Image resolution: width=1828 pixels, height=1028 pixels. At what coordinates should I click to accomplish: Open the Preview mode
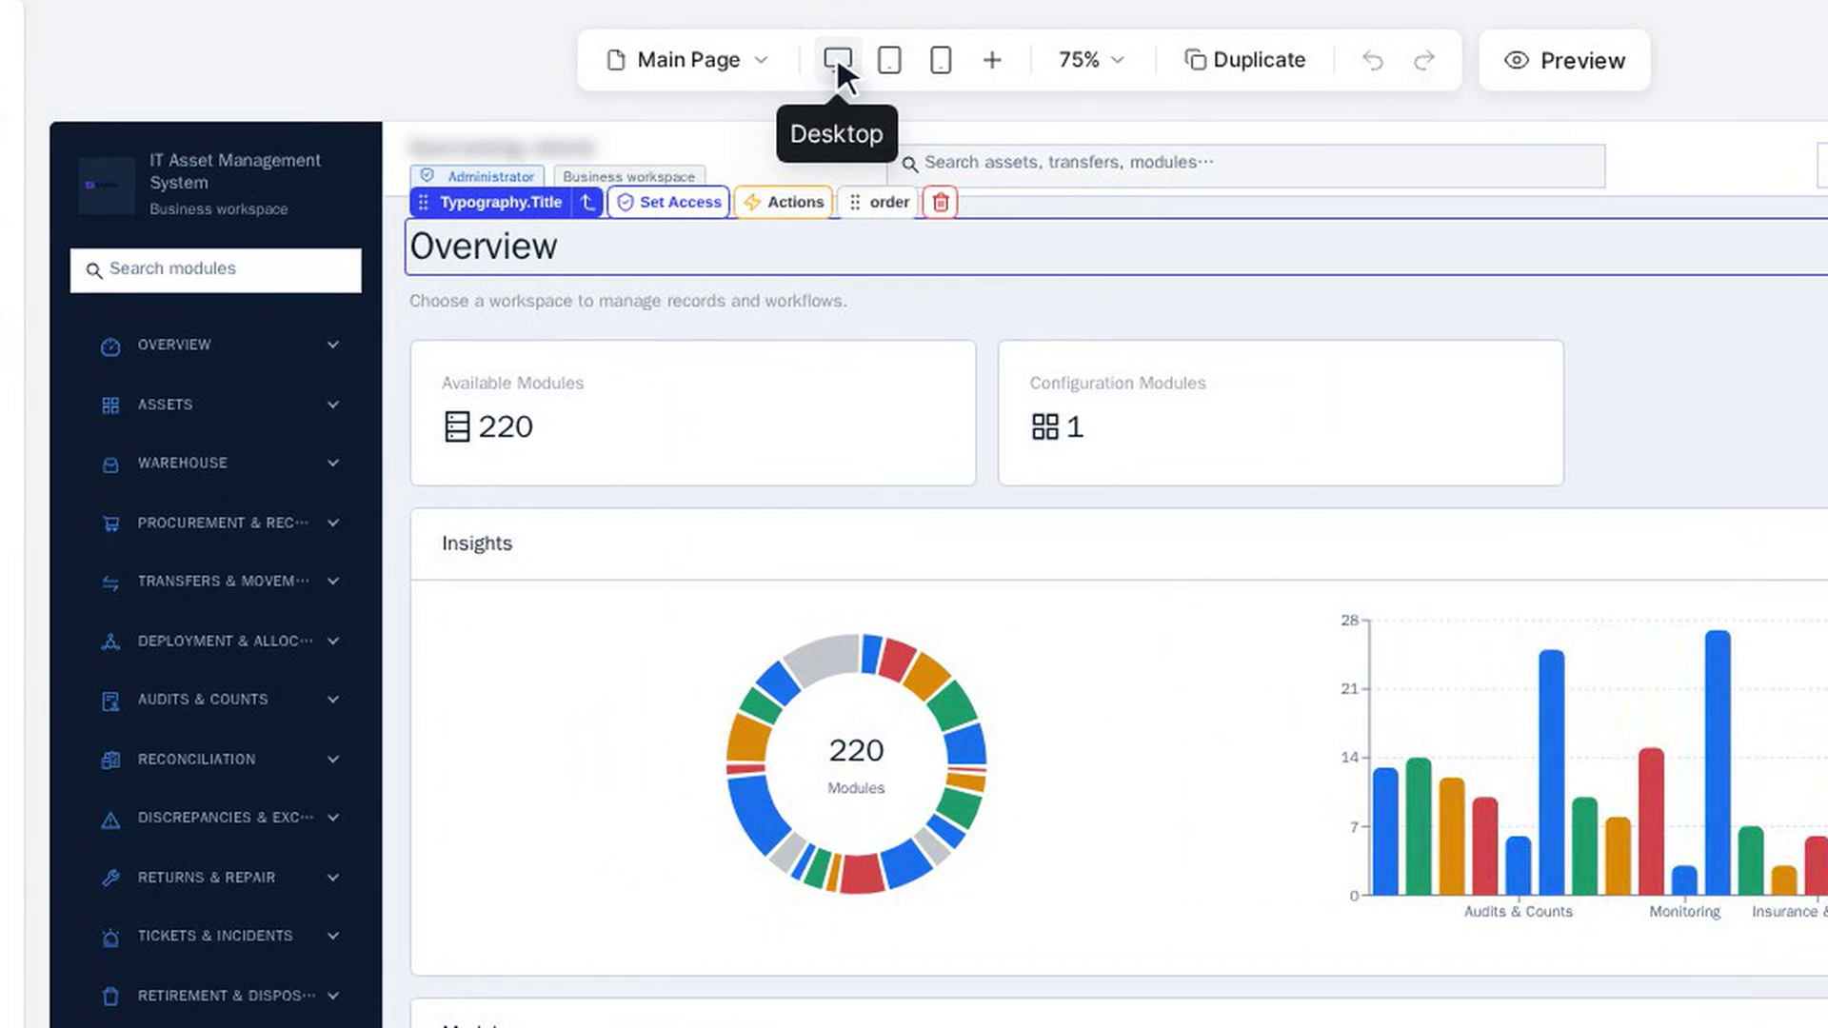[1564, 60]
